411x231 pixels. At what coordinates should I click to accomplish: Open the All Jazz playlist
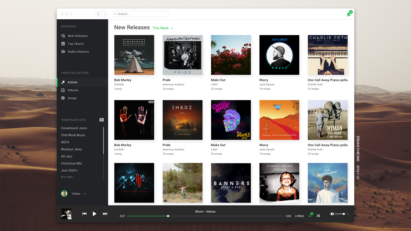pyautogui.click(x=67, y=156)
